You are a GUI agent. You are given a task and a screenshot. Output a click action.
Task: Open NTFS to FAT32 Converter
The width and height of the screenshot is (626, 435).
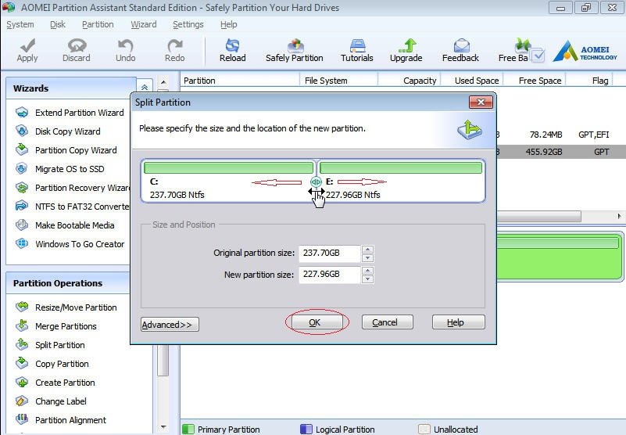(73, 207)
